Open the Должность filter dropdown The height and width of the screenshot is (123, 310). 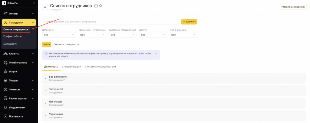pyautogui.click(x=59, y=35)
